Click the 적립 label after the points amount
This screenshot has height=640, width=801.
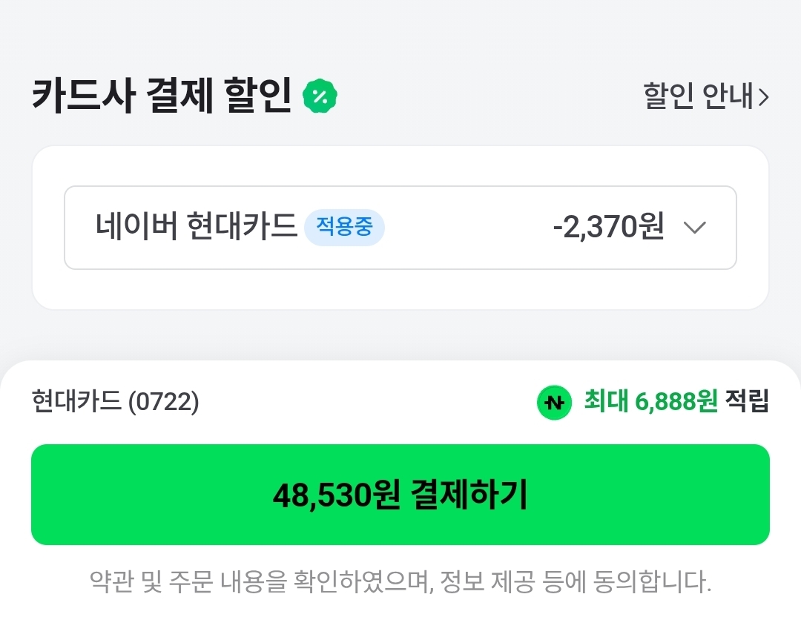coord(748,402)
